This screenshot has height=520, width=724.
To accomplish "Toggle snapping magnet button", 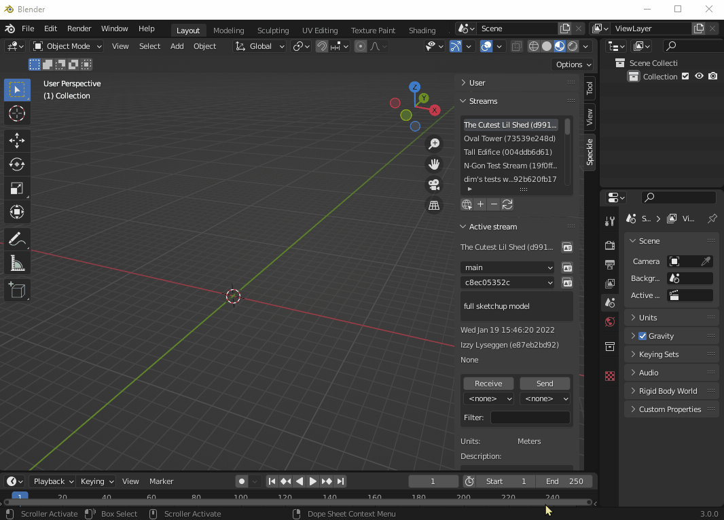I will point(322,46).
